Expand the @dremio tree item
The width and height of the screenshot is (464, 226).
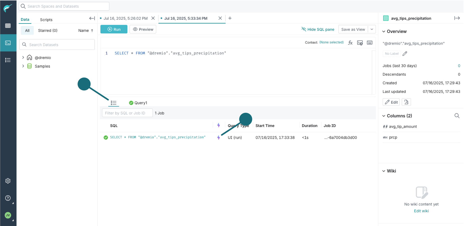point(23,57)
